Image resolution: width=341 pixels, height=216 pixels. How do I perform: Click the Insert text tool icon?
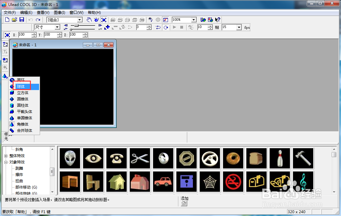pyautogui.click(x=5, y=44)
